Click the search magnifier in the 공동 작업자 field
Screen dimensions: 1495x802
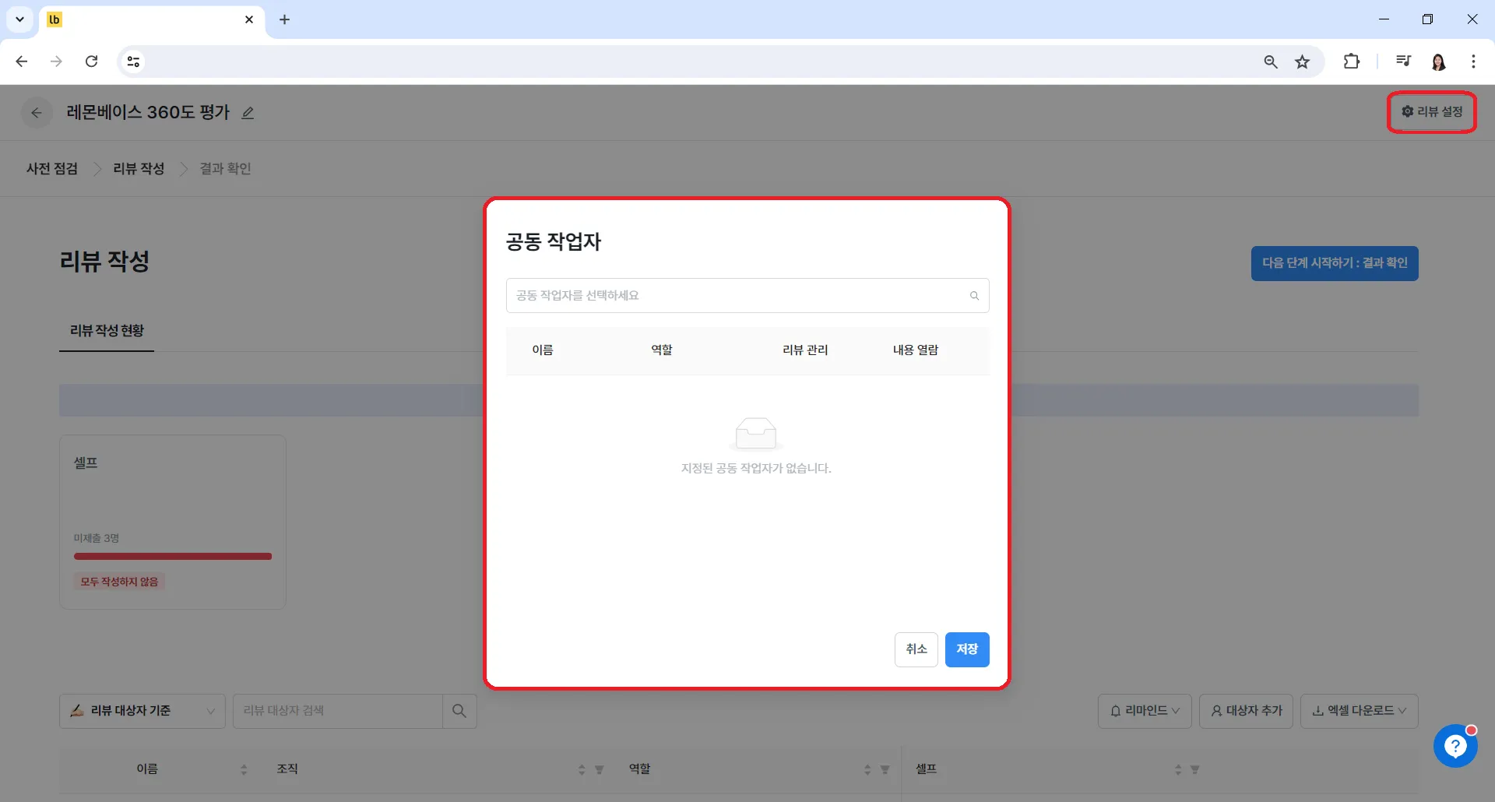click(974, 296)
